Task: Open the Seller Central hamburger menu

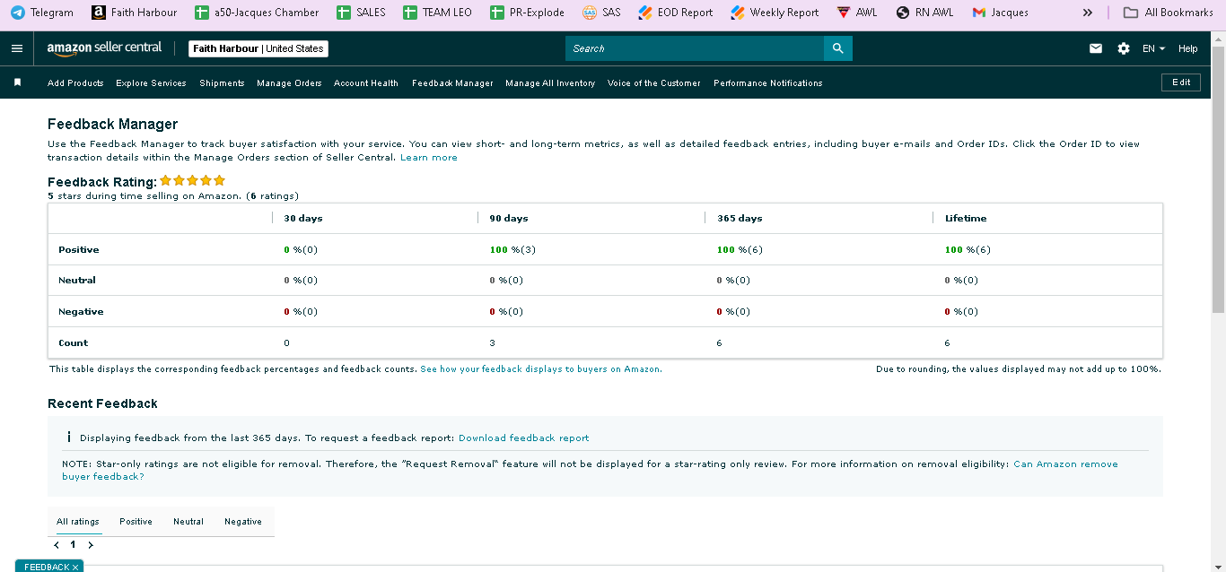Action: (x=17, y=48)
